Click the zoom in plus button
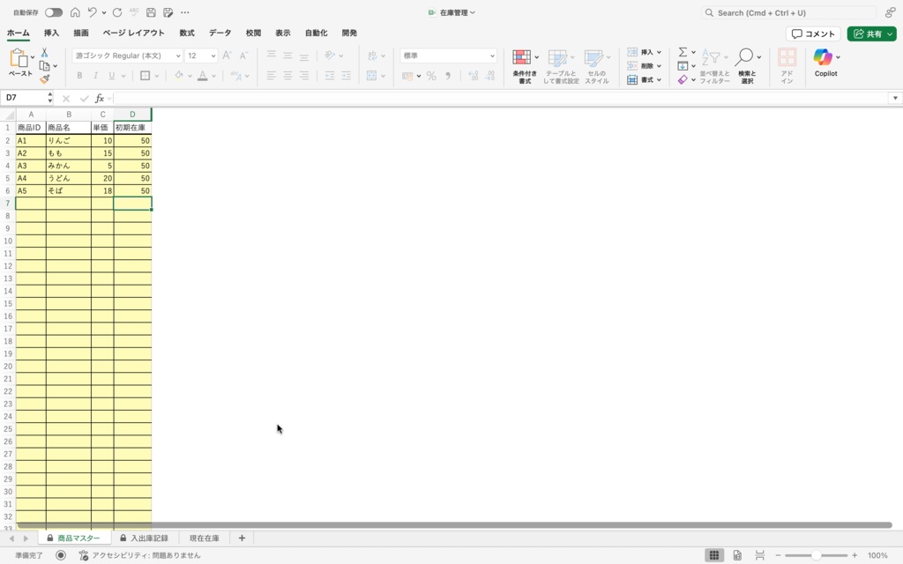The image size is (903, 564). (x=854, y=555)
